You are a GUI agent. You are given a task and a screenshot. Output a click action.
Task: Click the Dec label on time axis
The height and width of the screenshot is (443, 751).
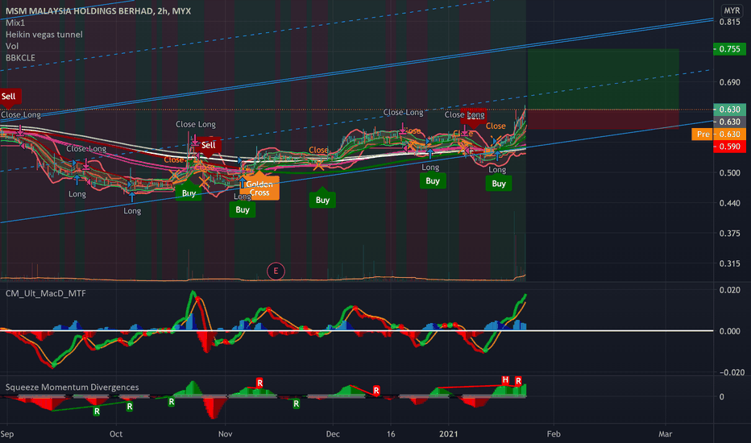click(x=333, y=434)
